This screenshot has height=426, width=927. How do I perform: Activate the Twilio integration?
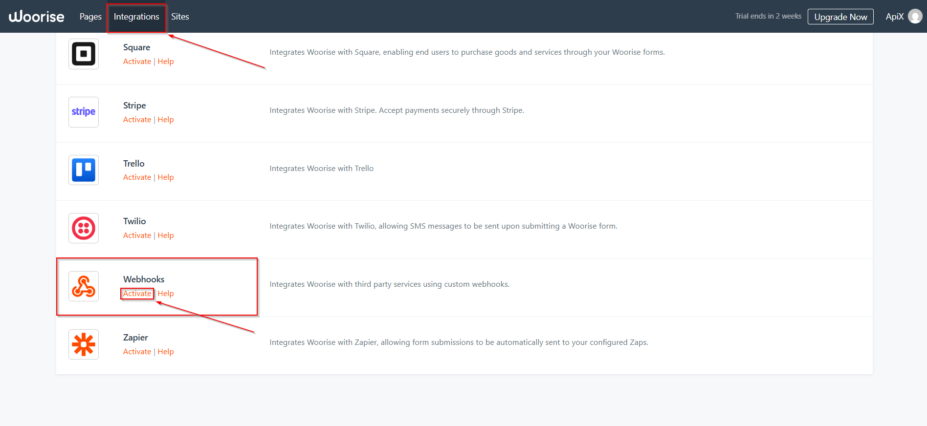(x=137, y=235)
